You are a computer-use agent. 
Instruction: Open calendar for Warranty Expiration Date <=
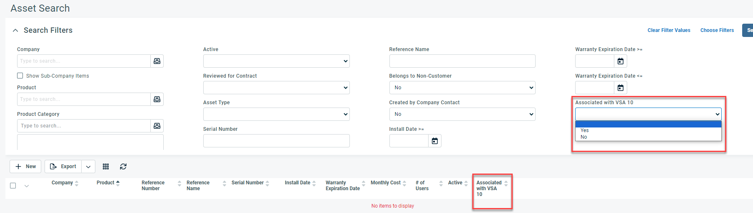click(621, 88)
